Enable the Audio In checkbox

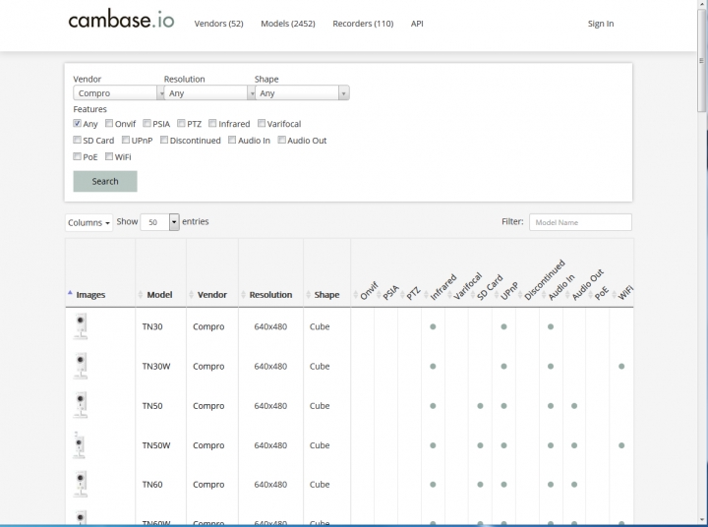(232, 140)
